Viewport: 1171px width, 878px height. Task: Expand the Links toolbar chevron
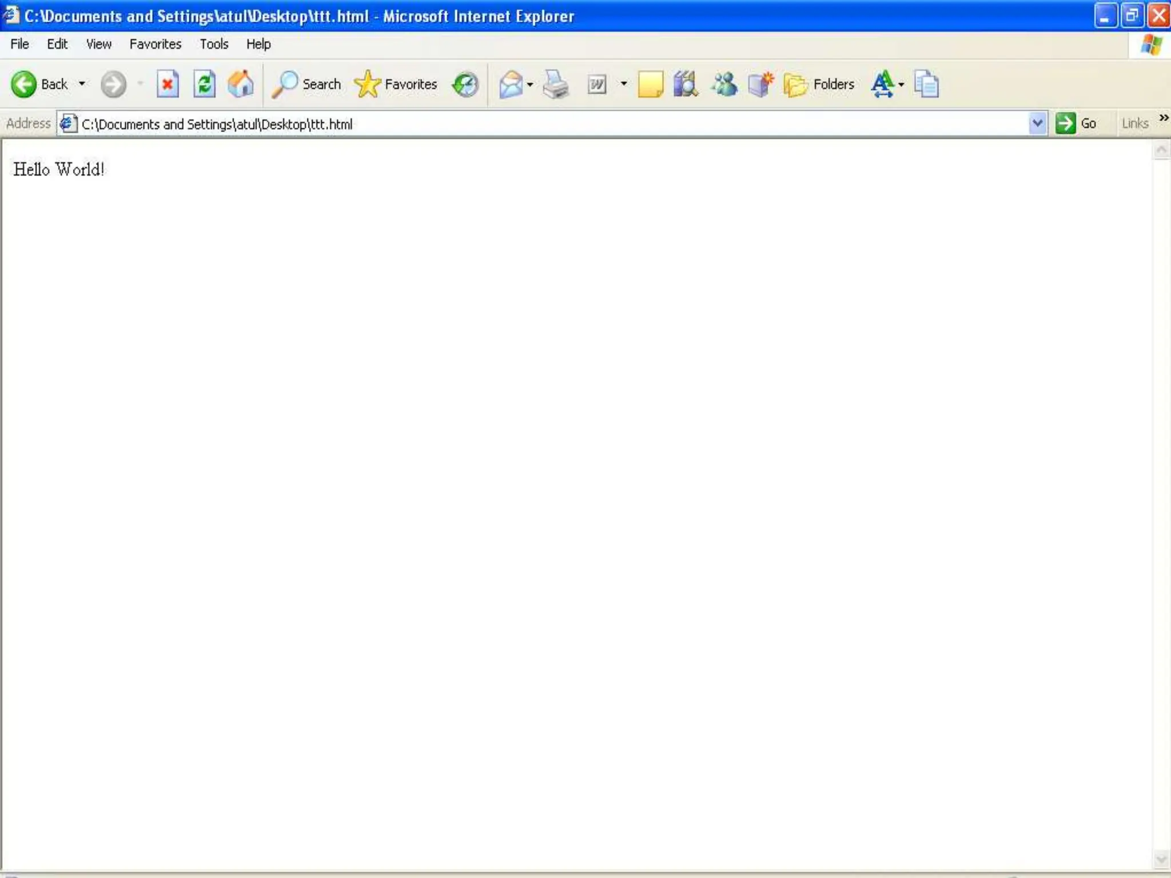click(x=1164, y=118)
